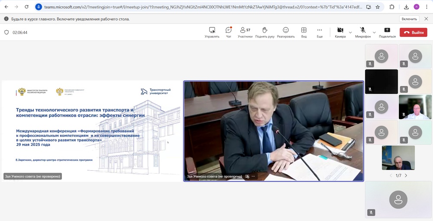433x221 pixels.
Task: Select the participant tile with map background
Action: tap(398, 158)
